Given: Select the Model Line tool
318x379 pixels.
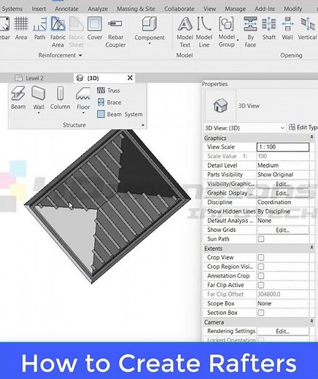Looking at the screenshot, I should pos(204,32).
